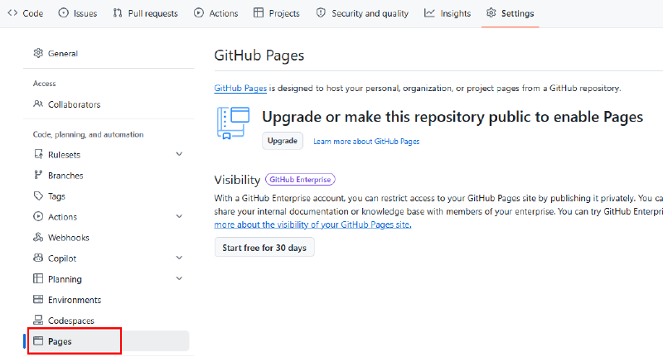
Task: Open the Projects tab
Action: (x=277, y=13)
